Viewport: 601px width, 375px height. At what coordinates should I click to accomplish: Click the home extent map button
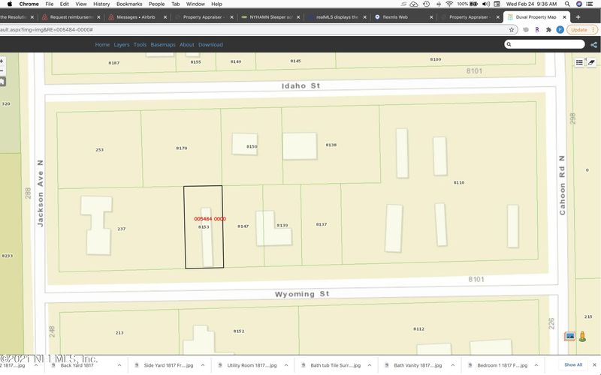2,82
